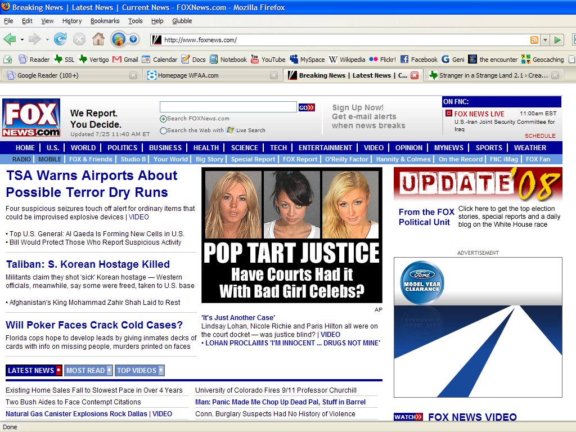Select the Search FOXNews.com radio button
This screenshot has height=432, width=576.
pyautogui.click(x=163, y=119)
